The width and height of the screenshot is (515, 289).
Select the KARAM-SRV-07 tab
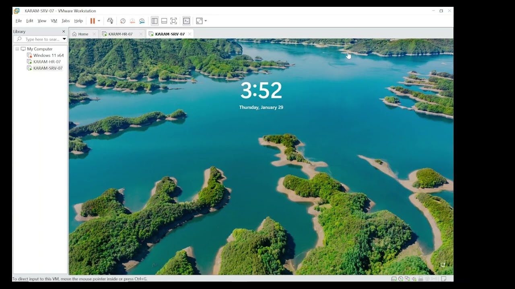tap(170, 34)
